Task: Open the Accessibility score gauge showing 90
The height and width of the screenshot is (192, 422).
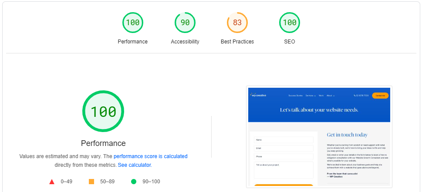Action: 185,23
